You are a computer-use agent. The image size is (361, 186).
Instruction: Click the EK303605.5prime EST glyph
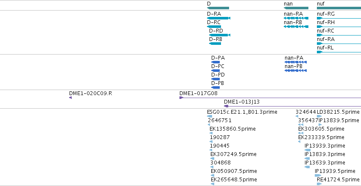tap(301, 133)
